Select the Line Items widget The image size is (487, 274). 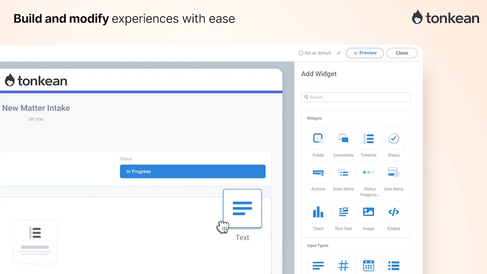click(x=394, y=173)
